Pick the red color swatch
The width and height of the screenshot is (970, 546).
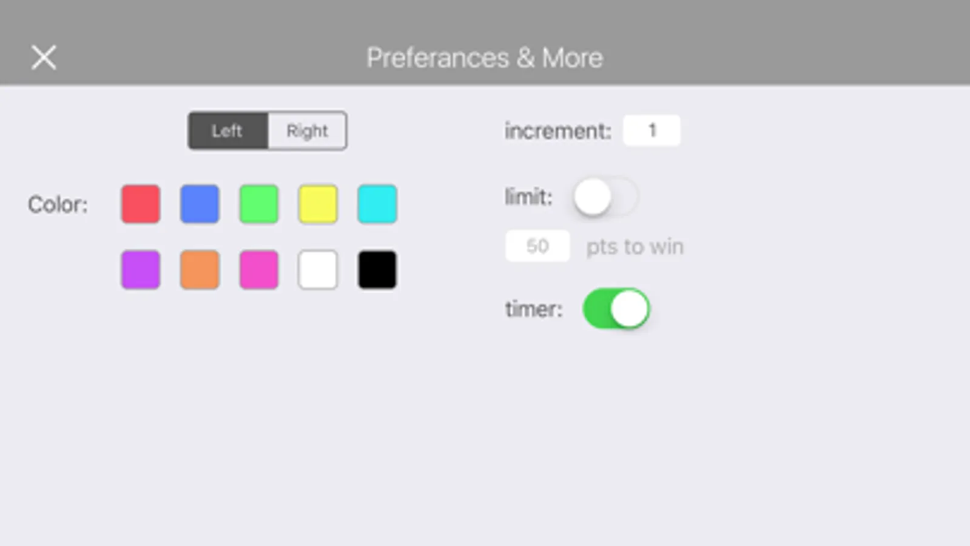click(x=141, y=204)
